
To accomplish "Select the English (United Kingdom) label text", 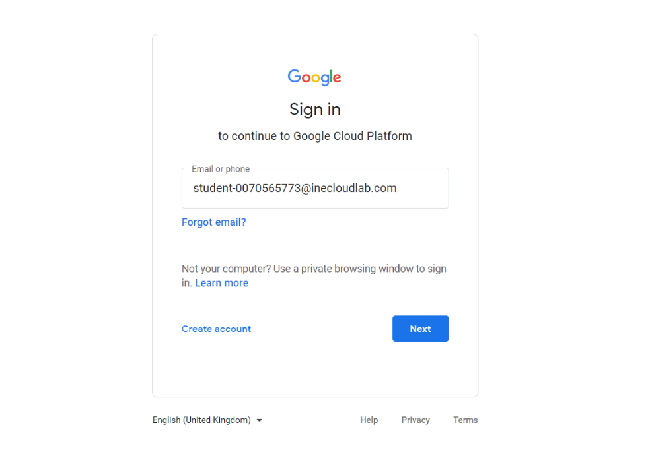I will click(x=201, y=420).
